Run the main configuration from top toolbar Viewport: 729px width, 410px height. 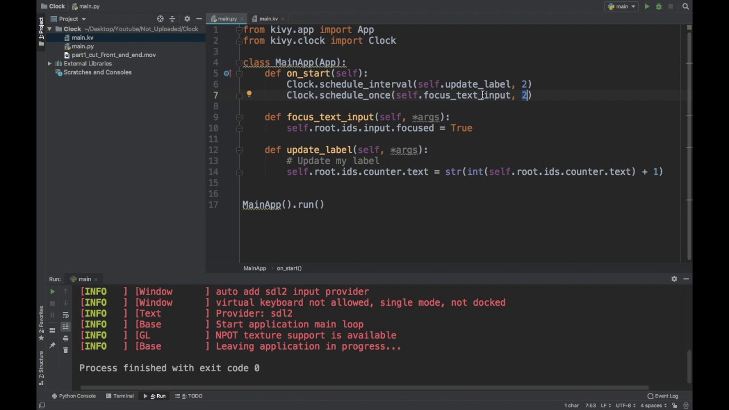coord(647,7)
